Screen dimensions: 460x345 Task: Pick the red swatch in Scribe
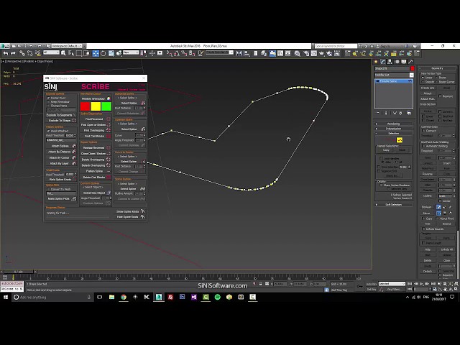[85, 106]
